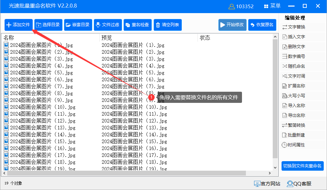Click the 名称 column header

click(x=9, y=38)
